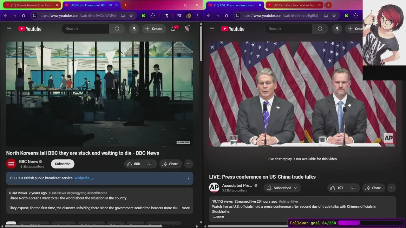Open the Wikipedia link for BBC
Viewport: 406px width, 228px height.
click(84, 178)
